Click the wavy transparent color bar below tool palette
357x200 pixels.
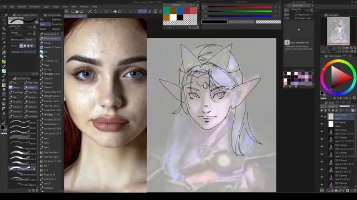(4, 134)
